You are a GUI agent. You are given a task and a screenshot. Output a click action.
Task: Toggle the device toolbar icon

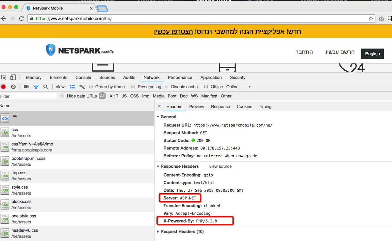tap(13, 77)
